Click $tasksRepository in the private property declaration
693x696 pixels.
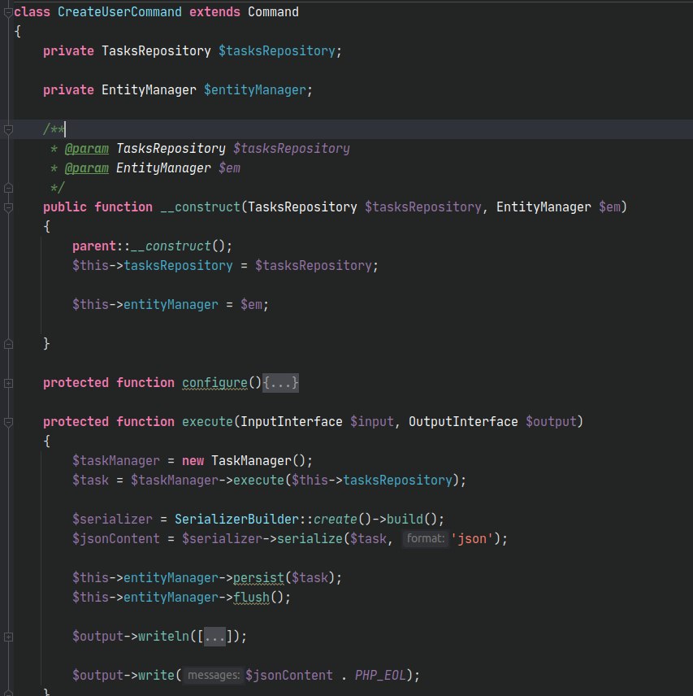(x=277, y=51)
